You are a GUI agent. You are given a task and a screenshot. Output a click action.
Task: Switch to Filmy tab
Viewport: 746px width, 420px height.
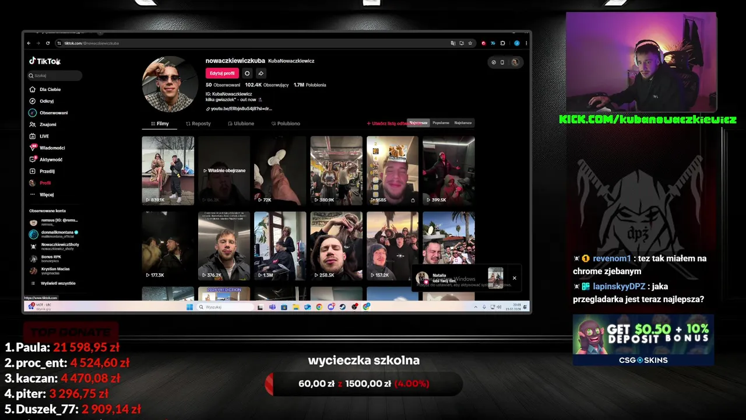coord(160,124)
